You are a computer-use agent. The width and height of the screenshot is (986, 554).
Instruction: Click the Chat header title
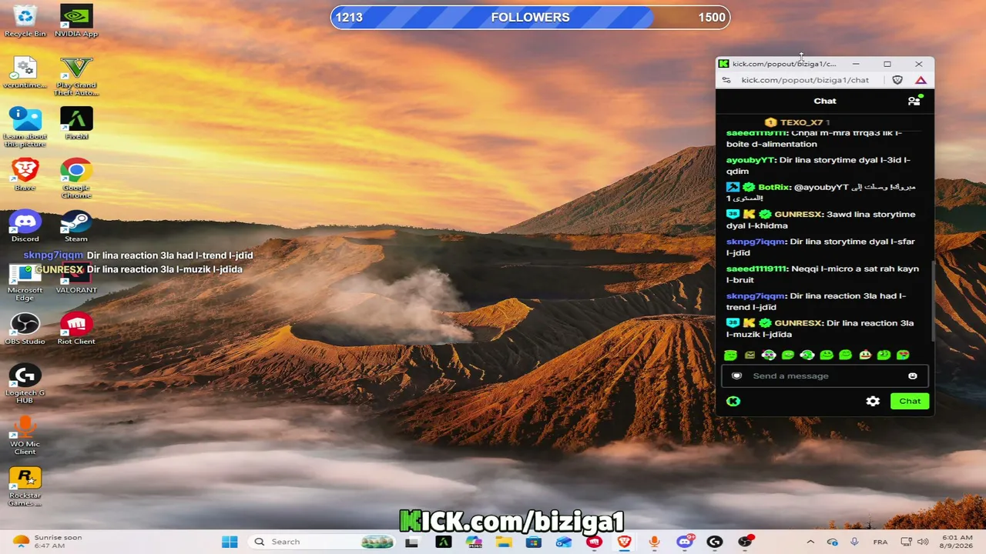point(824,101)
